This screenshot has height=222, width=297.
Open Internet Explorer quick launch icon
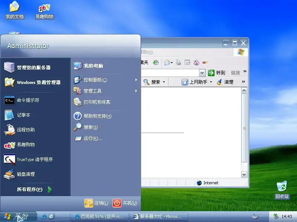pos(43,216)
